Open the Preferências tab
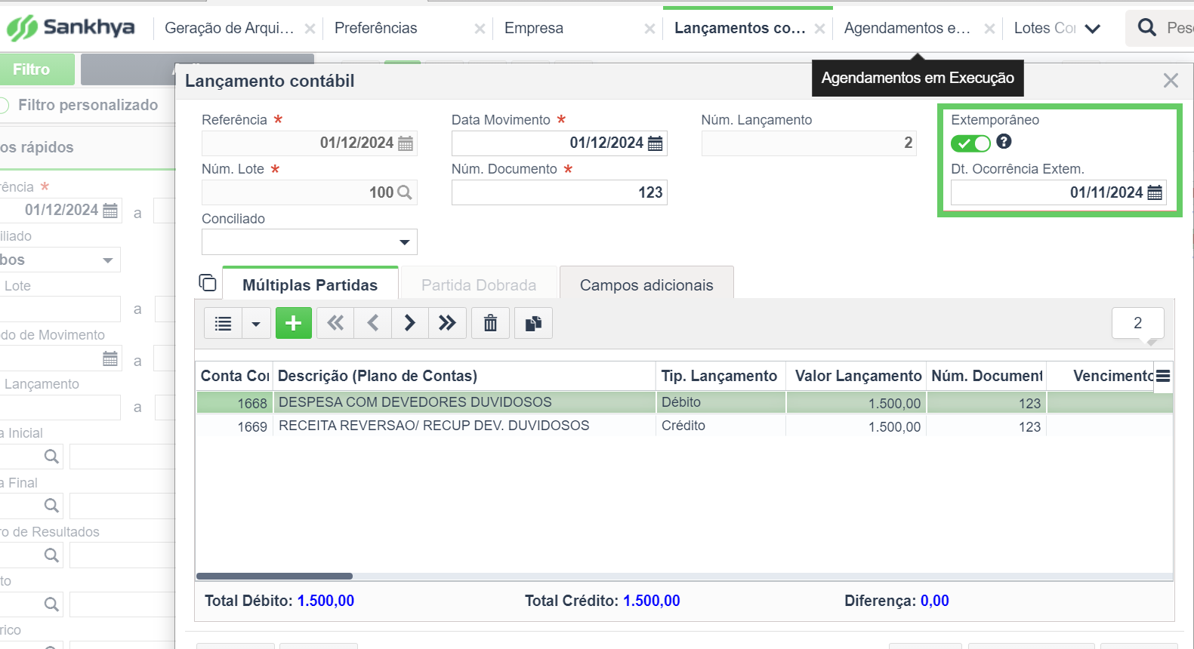This screenshot has width=1194, height=649. pyautogui.click(x=376, y=28)
